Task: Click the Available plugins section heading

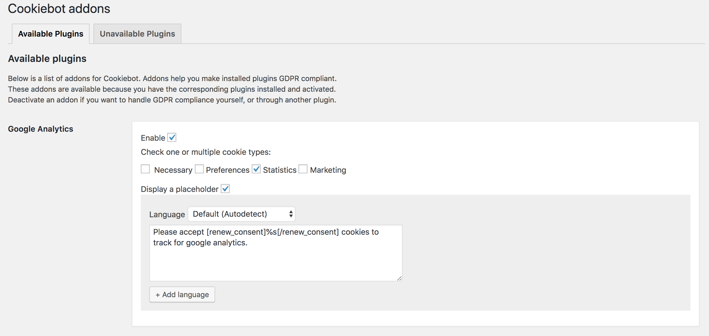Action: click(47, 59)
